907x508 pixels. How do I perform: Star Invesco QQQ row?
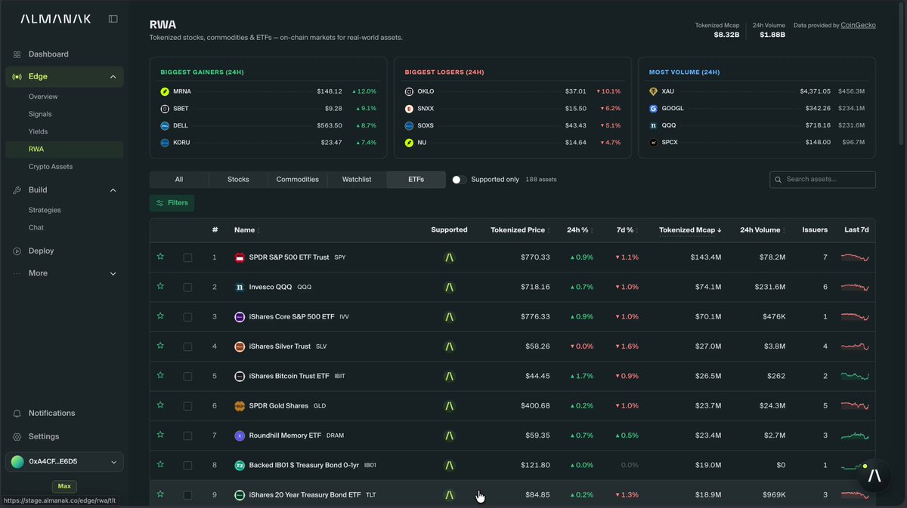click(160, 286)
